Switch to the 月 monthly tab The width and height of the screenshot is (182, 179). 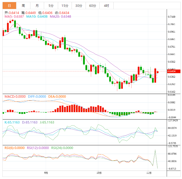coord(37,6)
